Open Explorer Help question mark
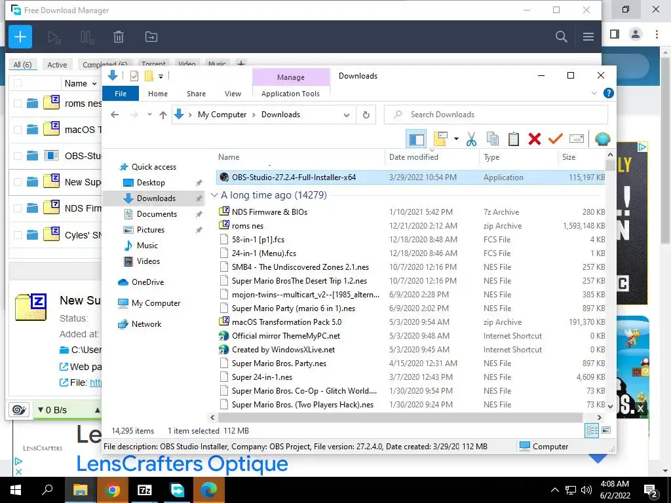This screenshot has width=671, height=503. pyautogui.click(x=608, y=93)
